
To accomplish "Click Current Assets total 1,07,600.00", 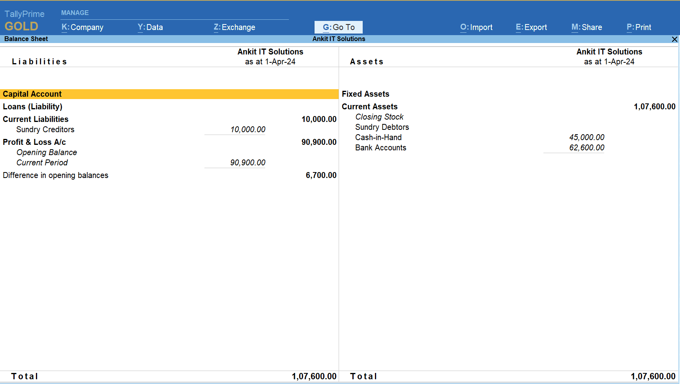I will coord(654,107).
